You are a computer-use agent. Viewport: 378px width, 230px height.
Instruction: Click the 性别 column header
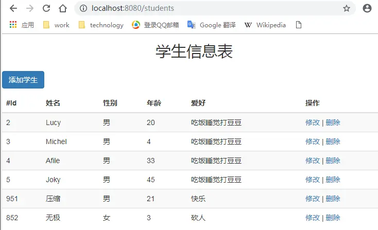[110, 103]
